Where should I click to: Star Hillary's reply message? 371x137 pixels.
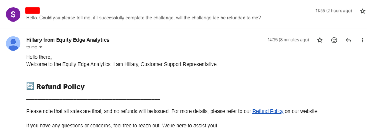coord(320,40)
